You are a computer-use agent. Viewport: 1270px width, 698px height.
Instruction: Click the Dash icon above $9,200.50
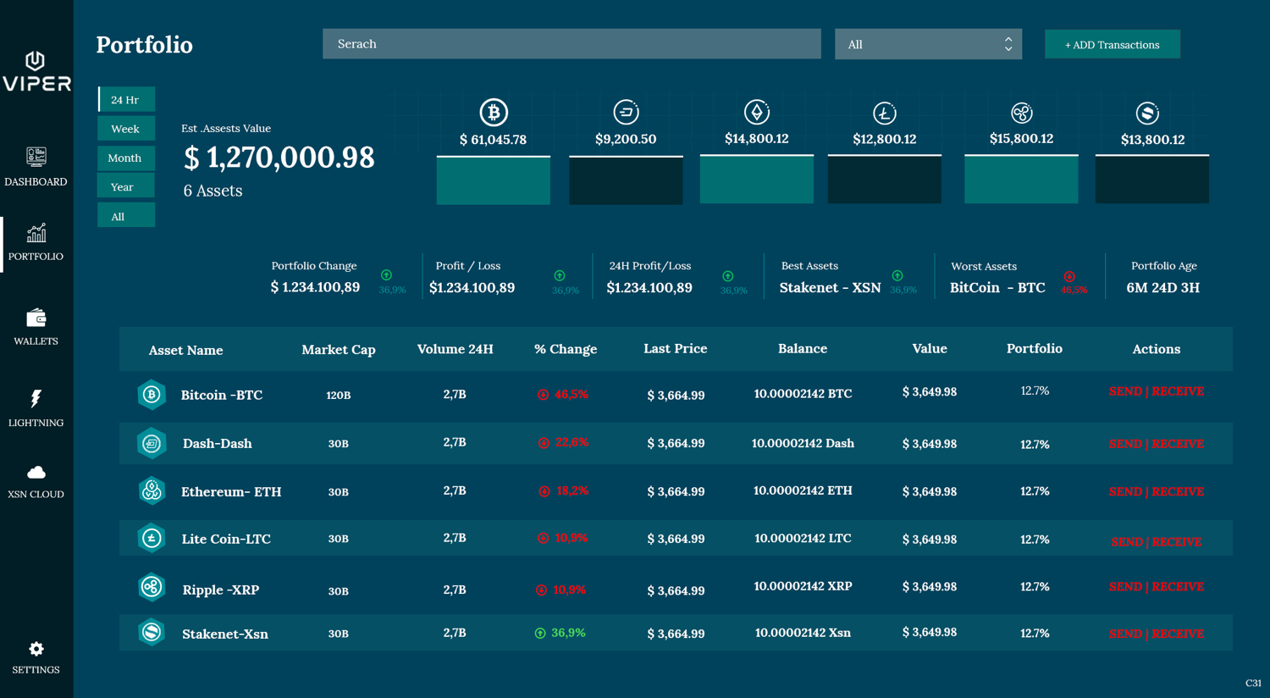tap(626, 112)
